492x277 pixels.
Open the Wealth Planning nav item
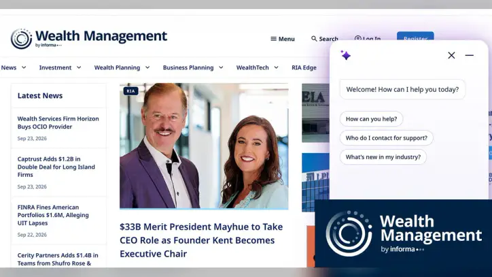117,67
